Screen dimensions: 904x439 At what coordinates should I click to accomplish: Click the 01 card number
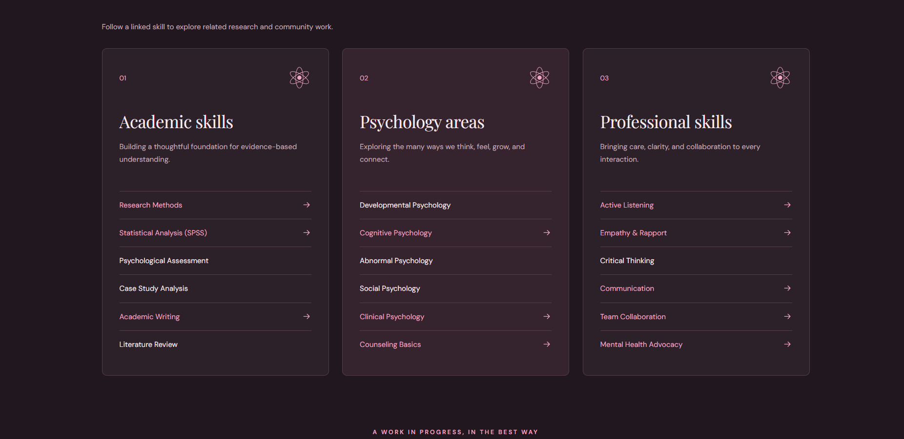click(x=123, y=78)
